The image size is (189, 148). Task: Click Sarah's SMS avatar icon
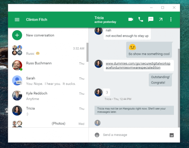point(17,80)
